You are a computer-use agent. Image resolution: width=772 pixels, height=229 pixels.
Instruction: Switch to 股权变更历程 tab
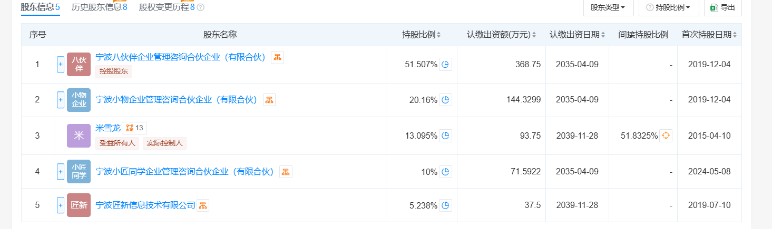167,7
